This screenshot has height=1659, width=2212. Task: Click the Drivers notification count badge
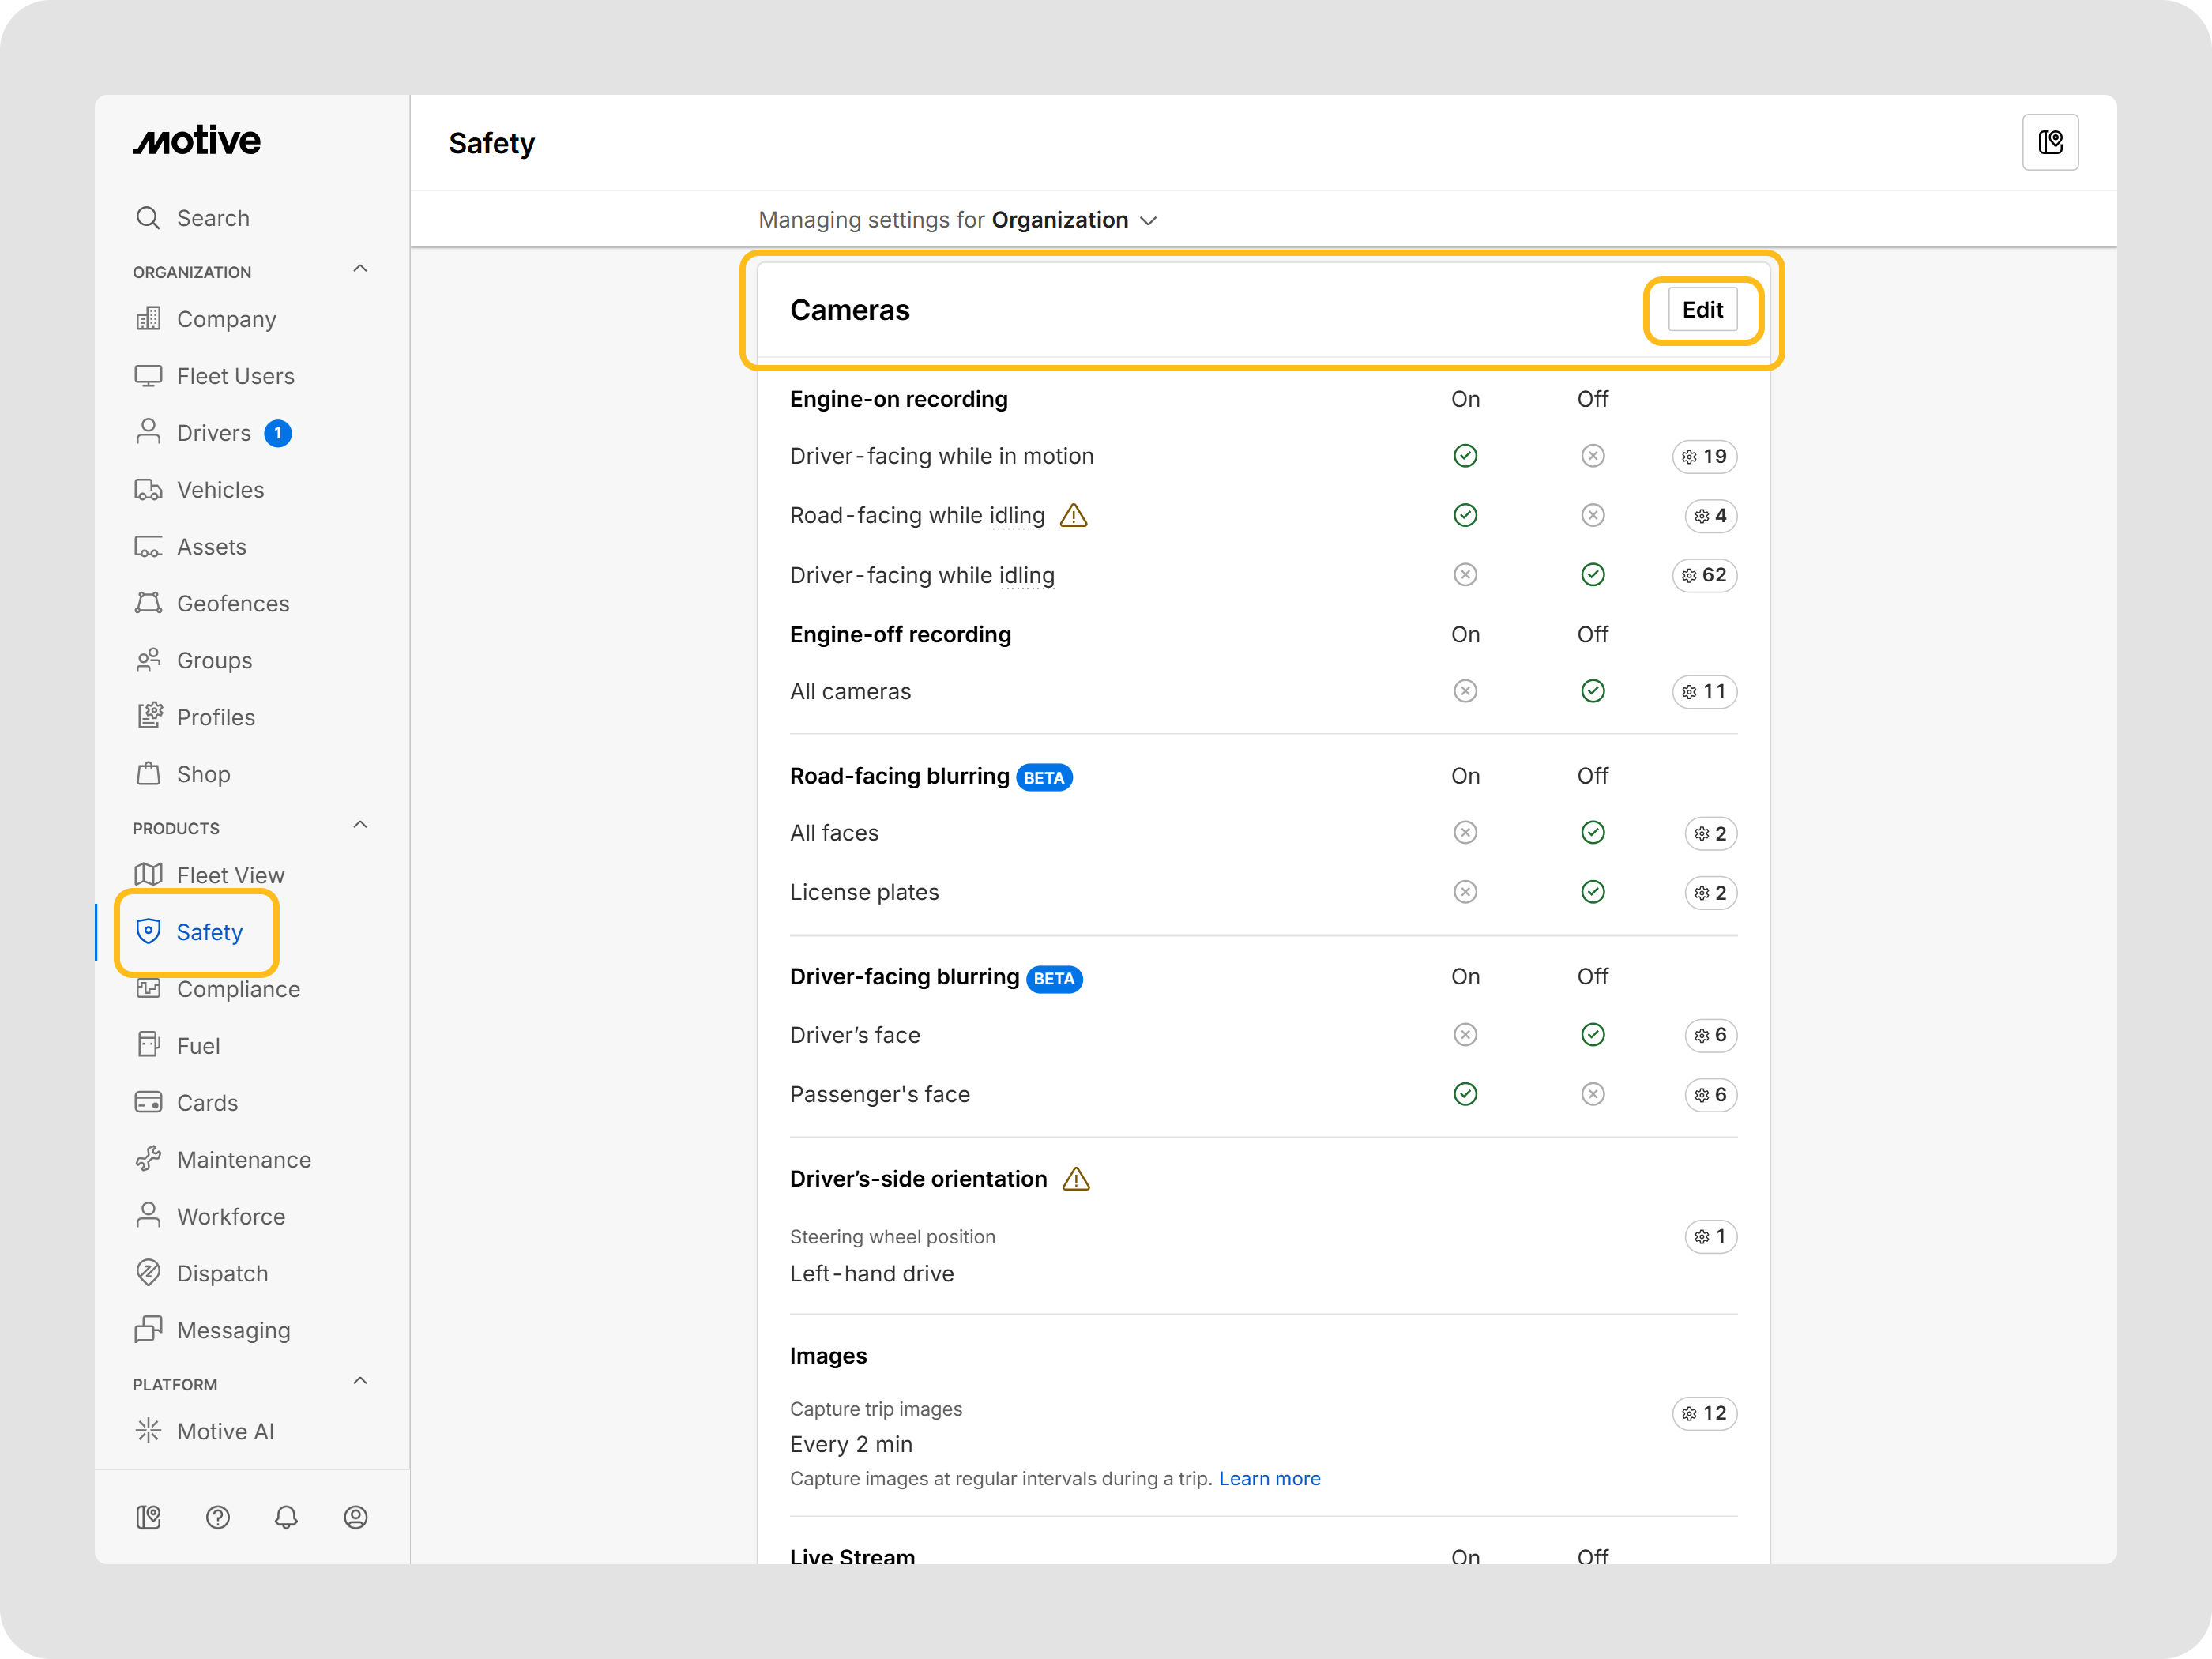pos(278,433)
